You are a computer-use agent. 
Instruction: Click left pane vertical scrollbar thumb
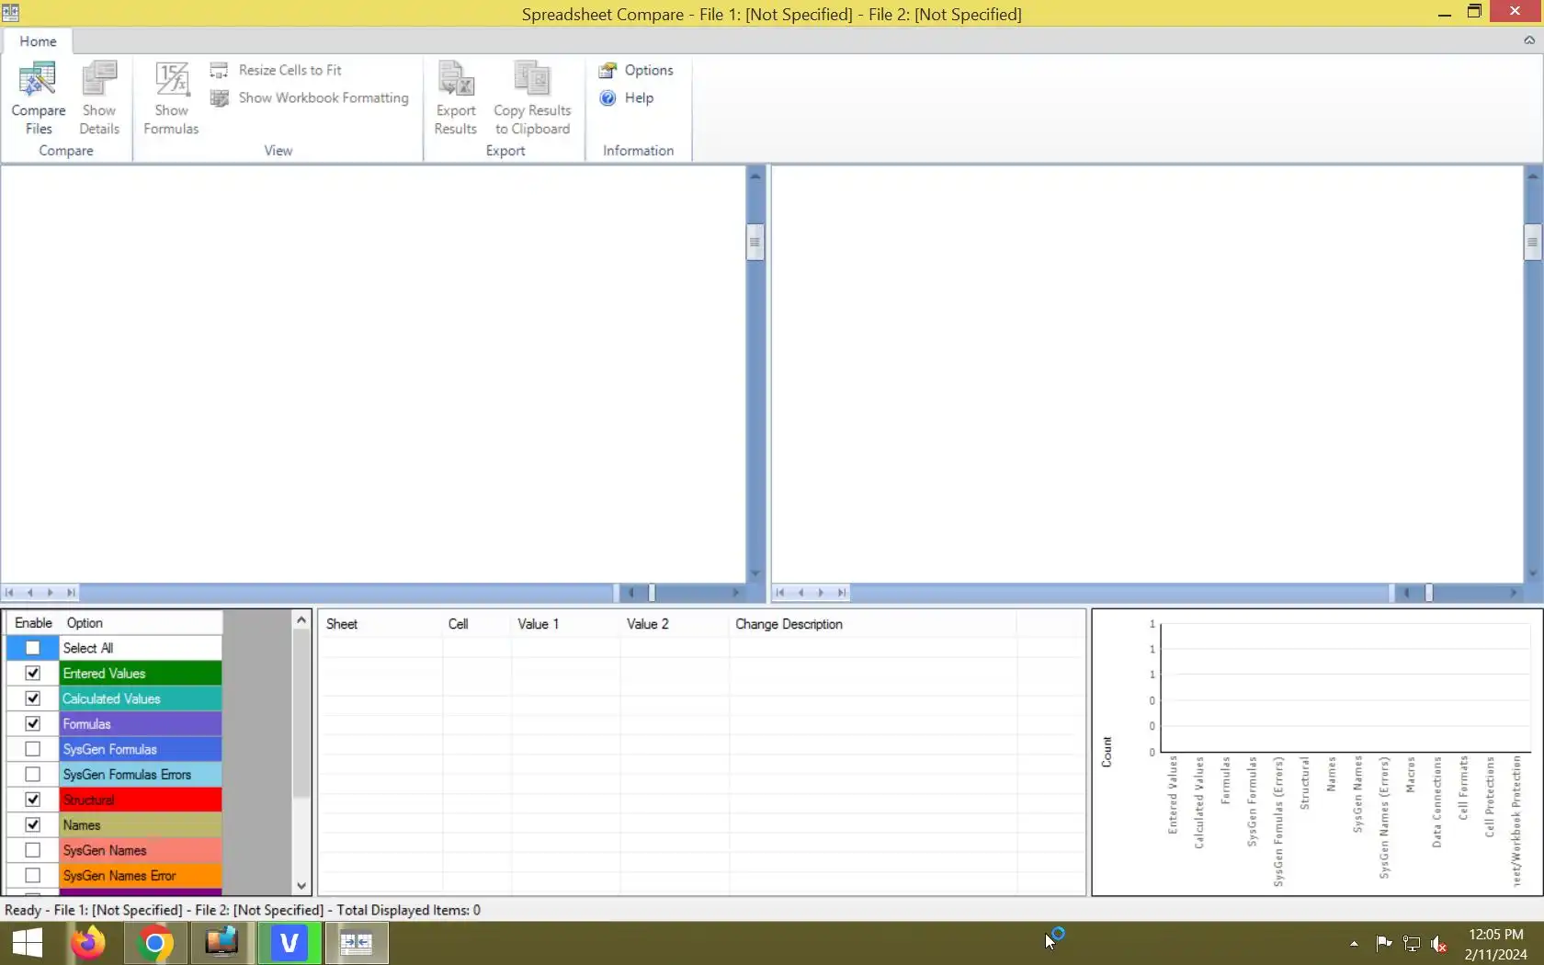pos(755,243)
